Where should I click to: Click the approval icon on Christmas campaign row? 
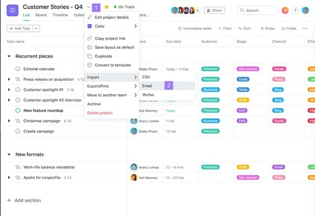18,121
